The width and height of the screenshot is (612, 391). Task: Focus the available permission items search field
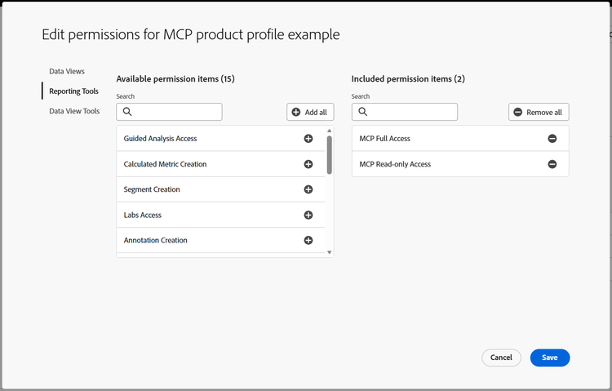point(170,112)
